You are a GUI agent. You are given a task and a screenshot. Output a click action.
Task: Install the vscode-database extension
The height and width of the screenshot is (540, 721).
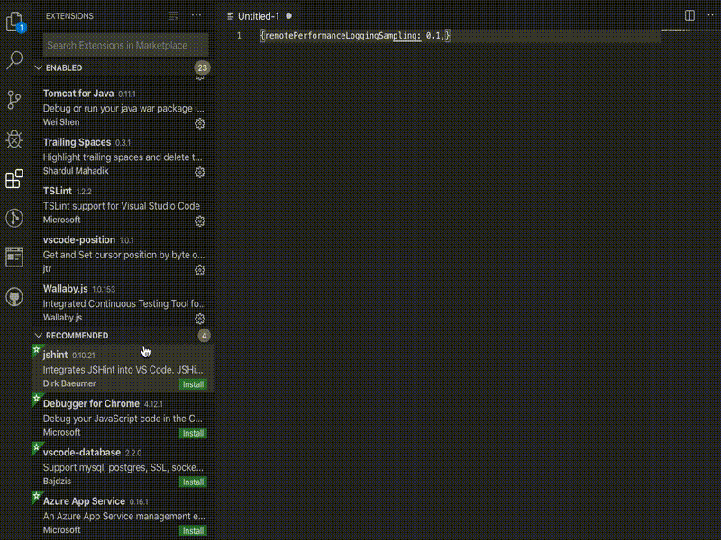193,481
